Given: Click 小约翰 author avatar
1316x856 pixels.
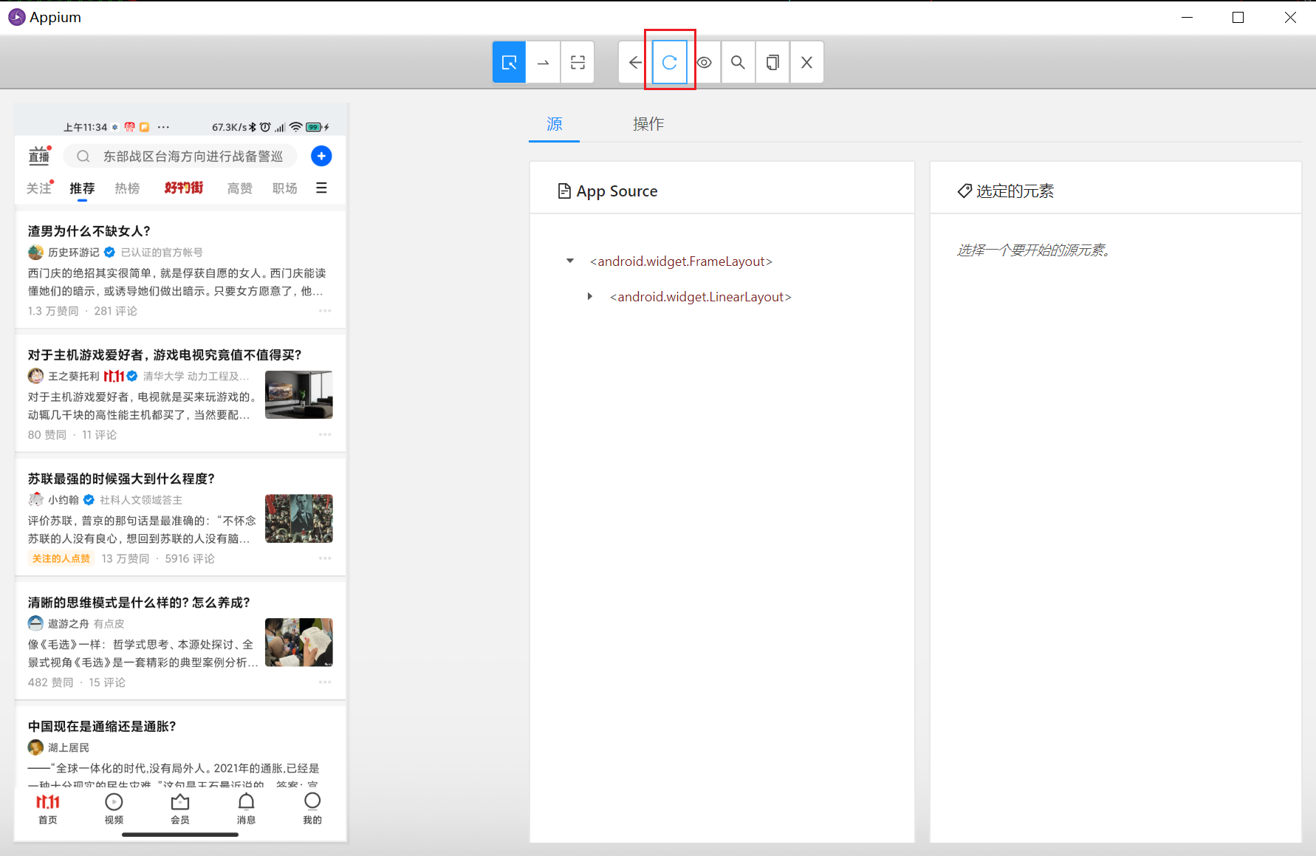Looking at the screenshot, I should tap(35, 500).
